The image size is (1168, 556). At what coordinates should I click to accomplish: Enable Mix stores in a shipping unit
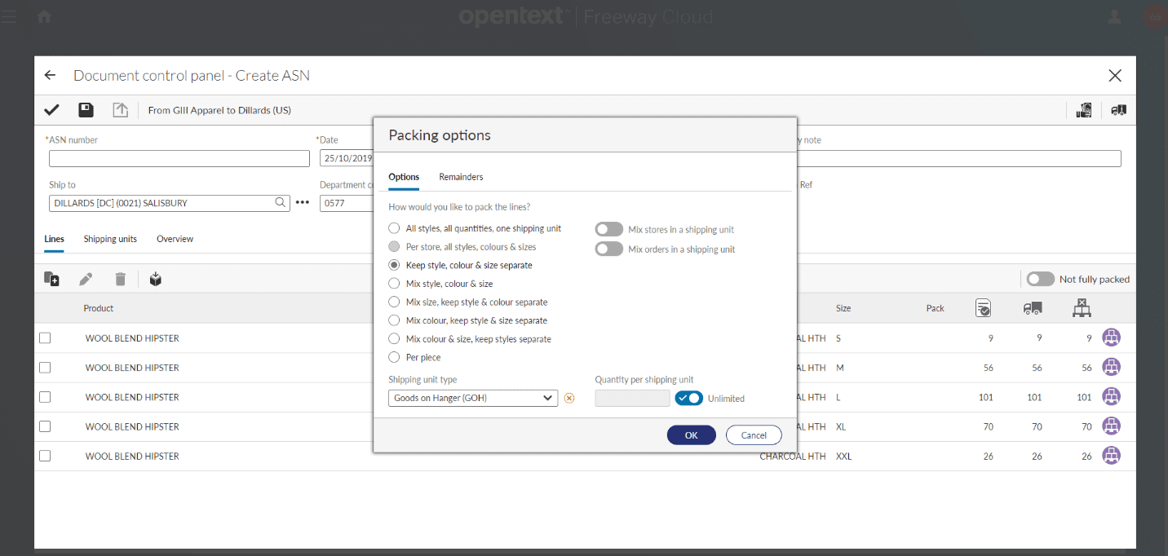pyautogui.click(x=608, y=229)
